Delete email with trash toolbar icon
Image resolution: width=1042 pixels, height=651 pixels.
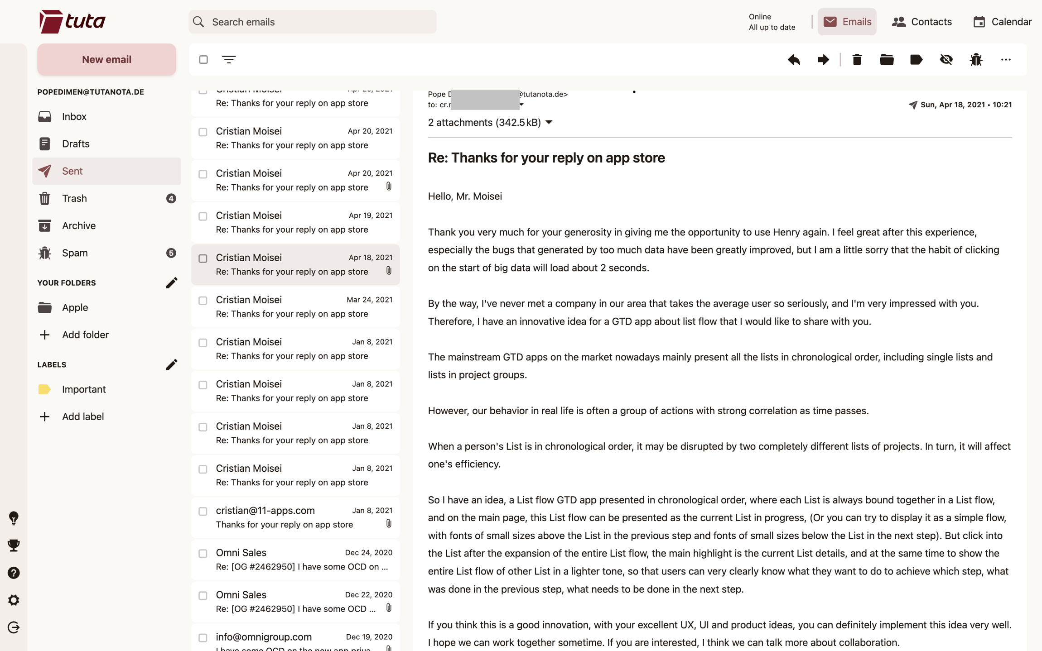coord(857,60)
